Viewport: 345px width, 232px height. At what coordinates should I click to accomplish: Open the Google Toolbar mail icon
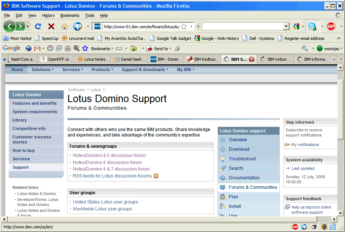point(37,48)
